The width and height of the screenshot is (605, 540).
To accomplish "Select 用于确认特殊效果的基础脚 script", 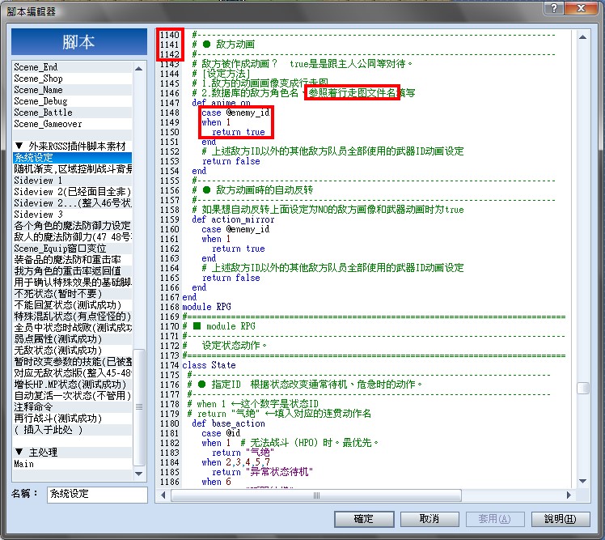I will coord(72,283).
